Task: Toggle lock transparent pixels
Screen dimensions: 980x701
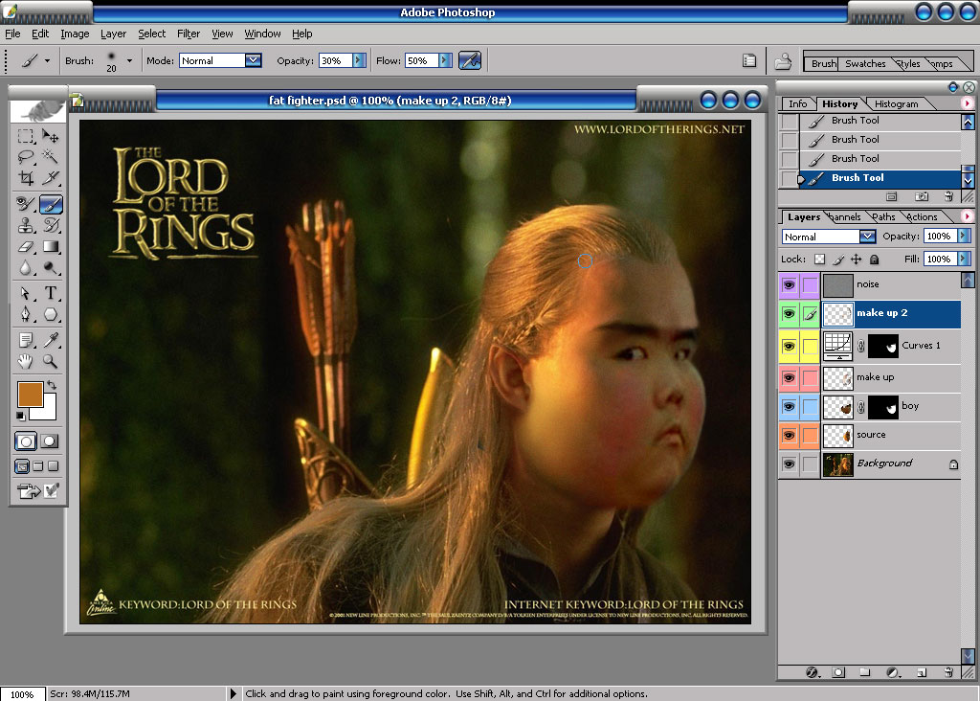Action: coord(819,259)
